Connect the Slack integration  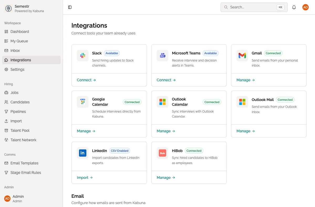tap(84, 80)
